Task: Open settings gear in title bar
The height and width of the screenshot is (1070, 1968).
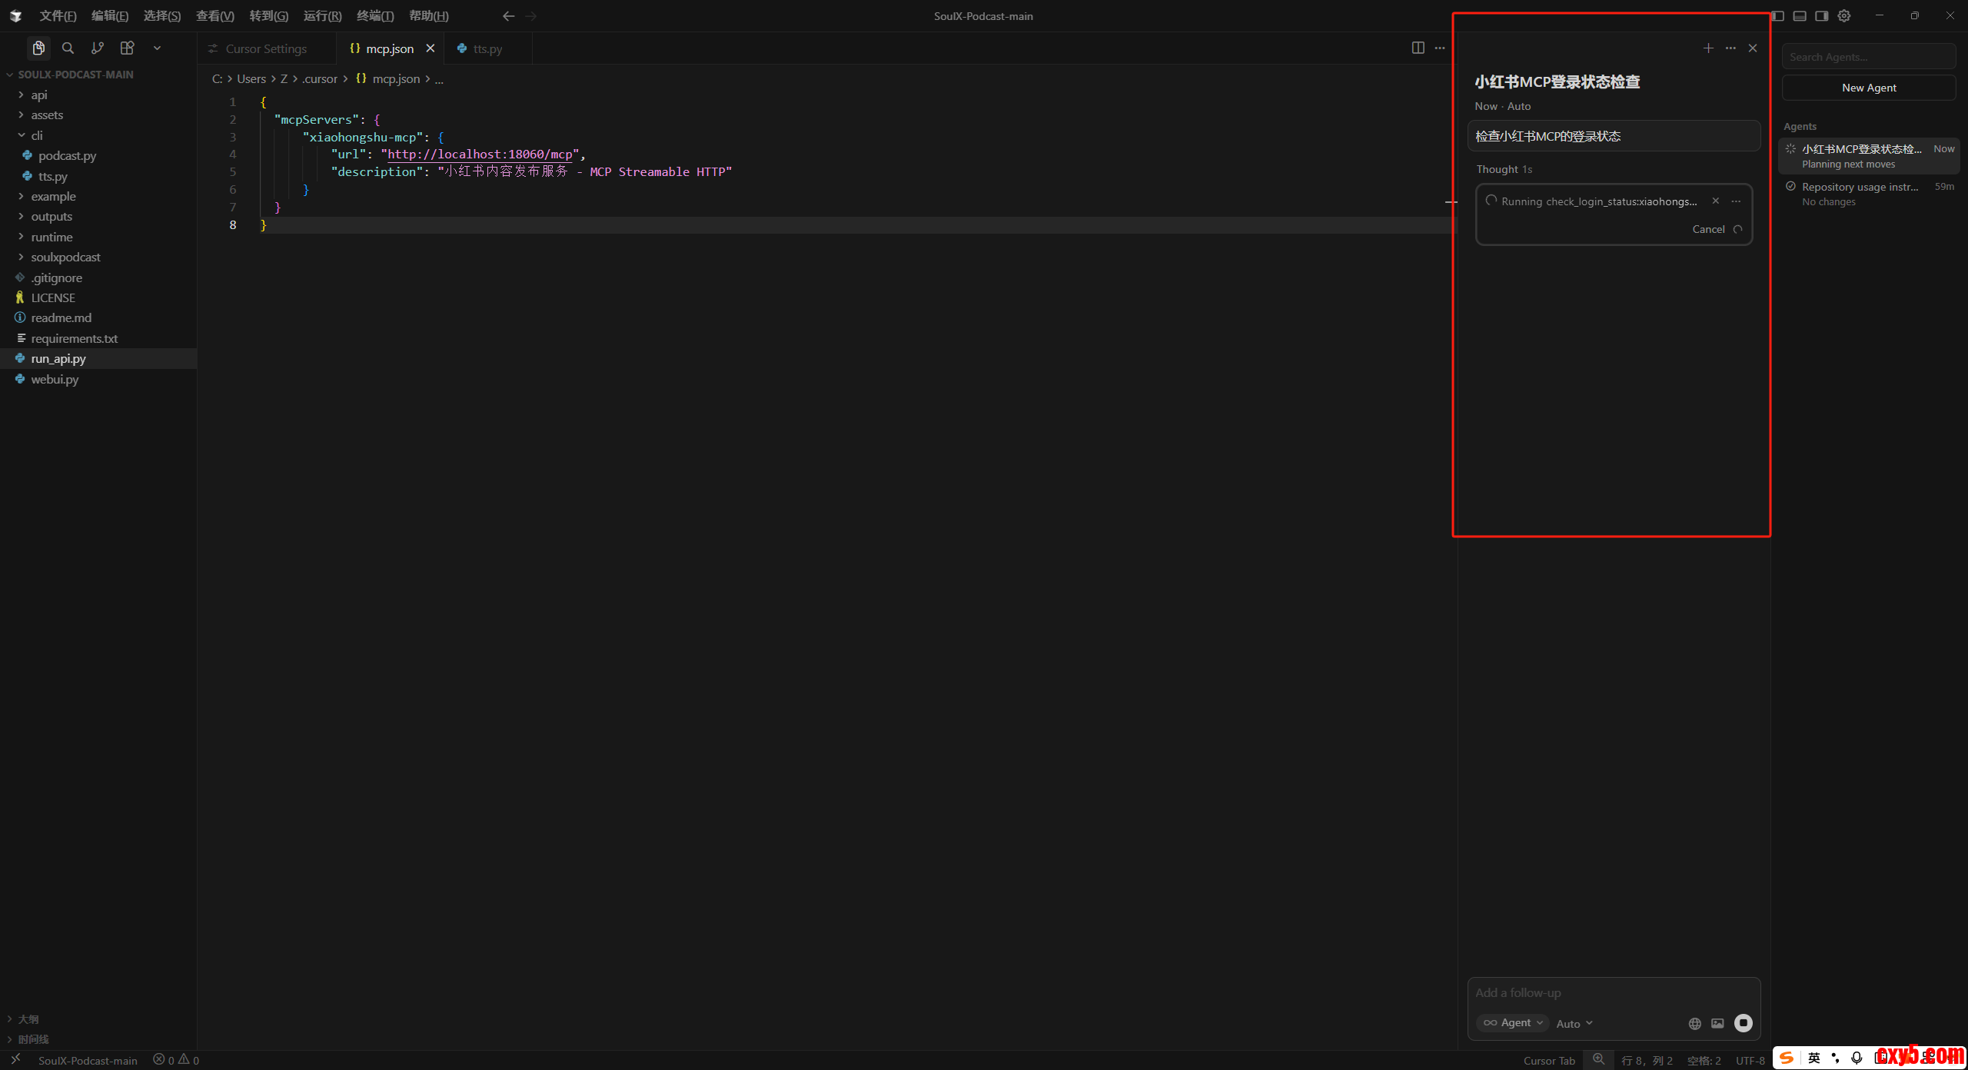Action: pyautogui.click(x=1843, y=15)
